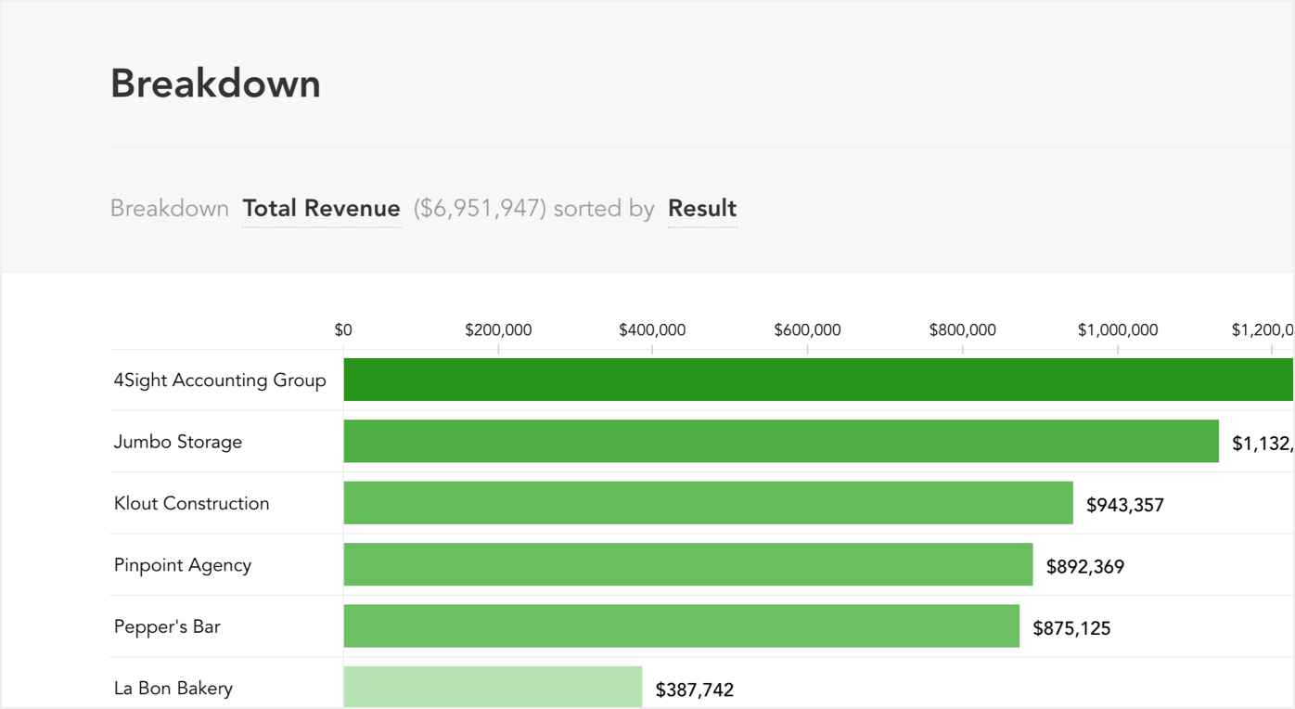Click the Jumbo Storage row label
This screenshot has height=709, width=1295.
click(x=178, y=442)
